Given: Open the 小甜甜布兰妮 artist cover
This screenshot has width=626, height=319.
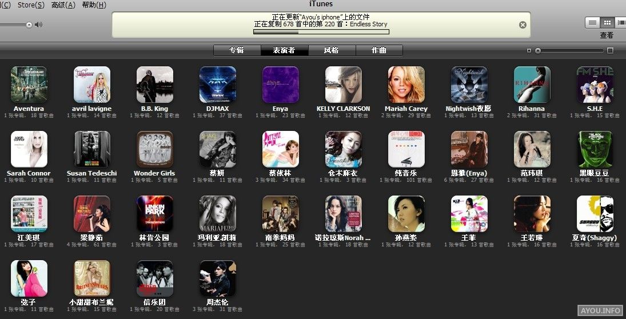Looking at the screenshot, I should point(92,278).
